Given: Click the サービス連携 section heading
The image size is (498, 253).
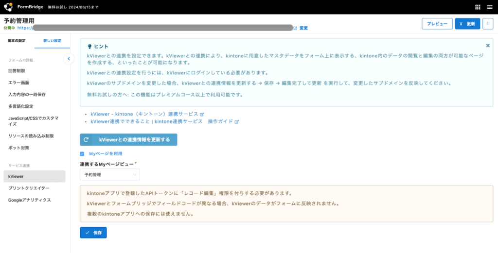Looking at the screenshot, I should [x=19, y=166].
